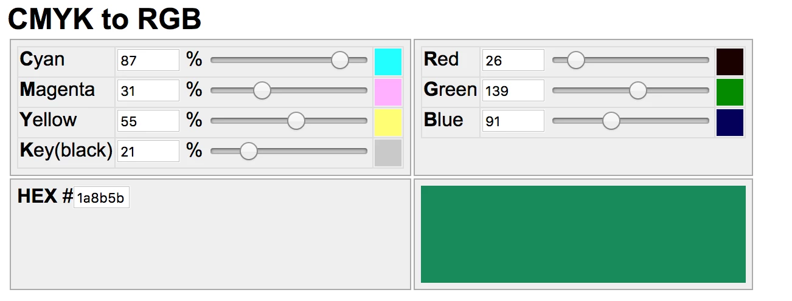This screenshot has width=792, height=301.
Task: Click the Yellow slider knob
Action: pos(296,121)
